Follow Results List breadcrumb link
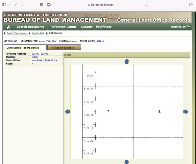Screen dimensions: 196x164 click(38, 33)
